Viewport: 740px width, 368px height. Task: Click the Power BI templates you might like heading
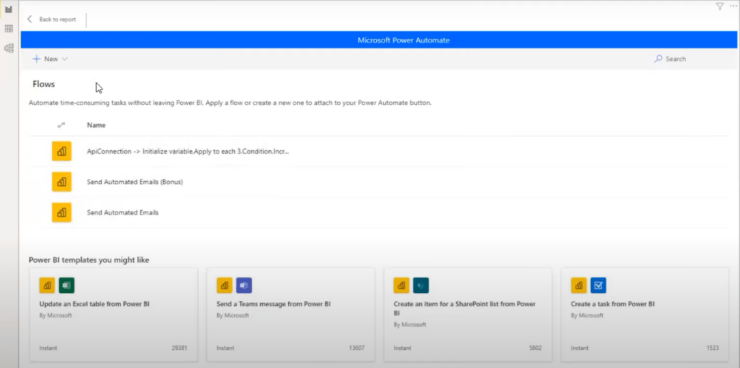tap(89, 260)
